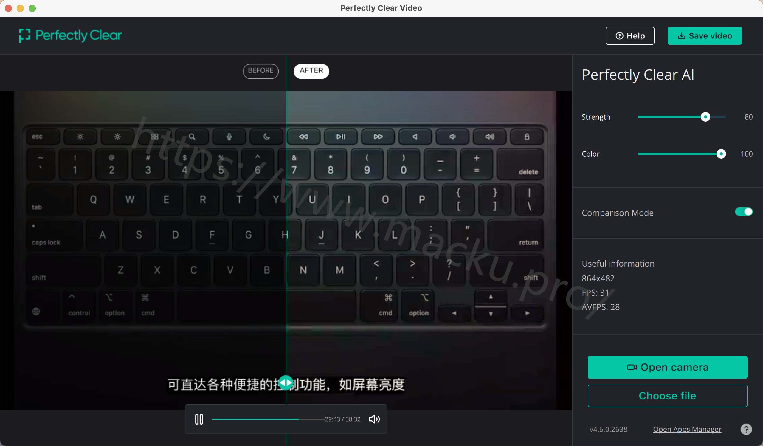The image size is (763, 446).
Task: Open the Apps Manager link
Action: click(687, 429)
